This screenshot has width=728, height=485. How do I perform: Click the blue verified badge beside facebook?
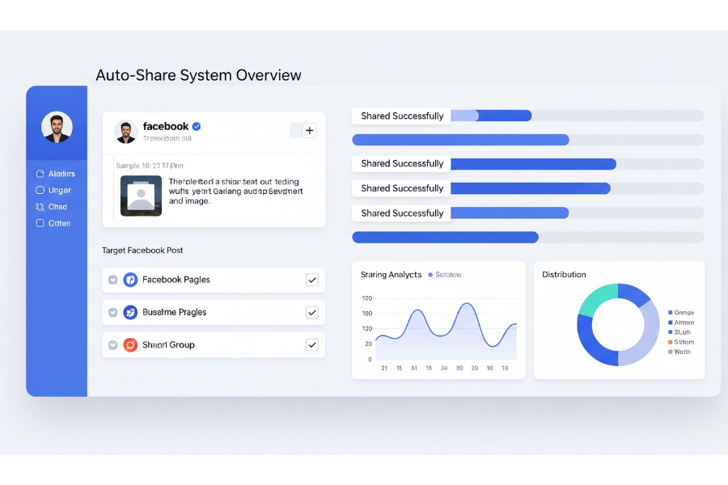197,126
